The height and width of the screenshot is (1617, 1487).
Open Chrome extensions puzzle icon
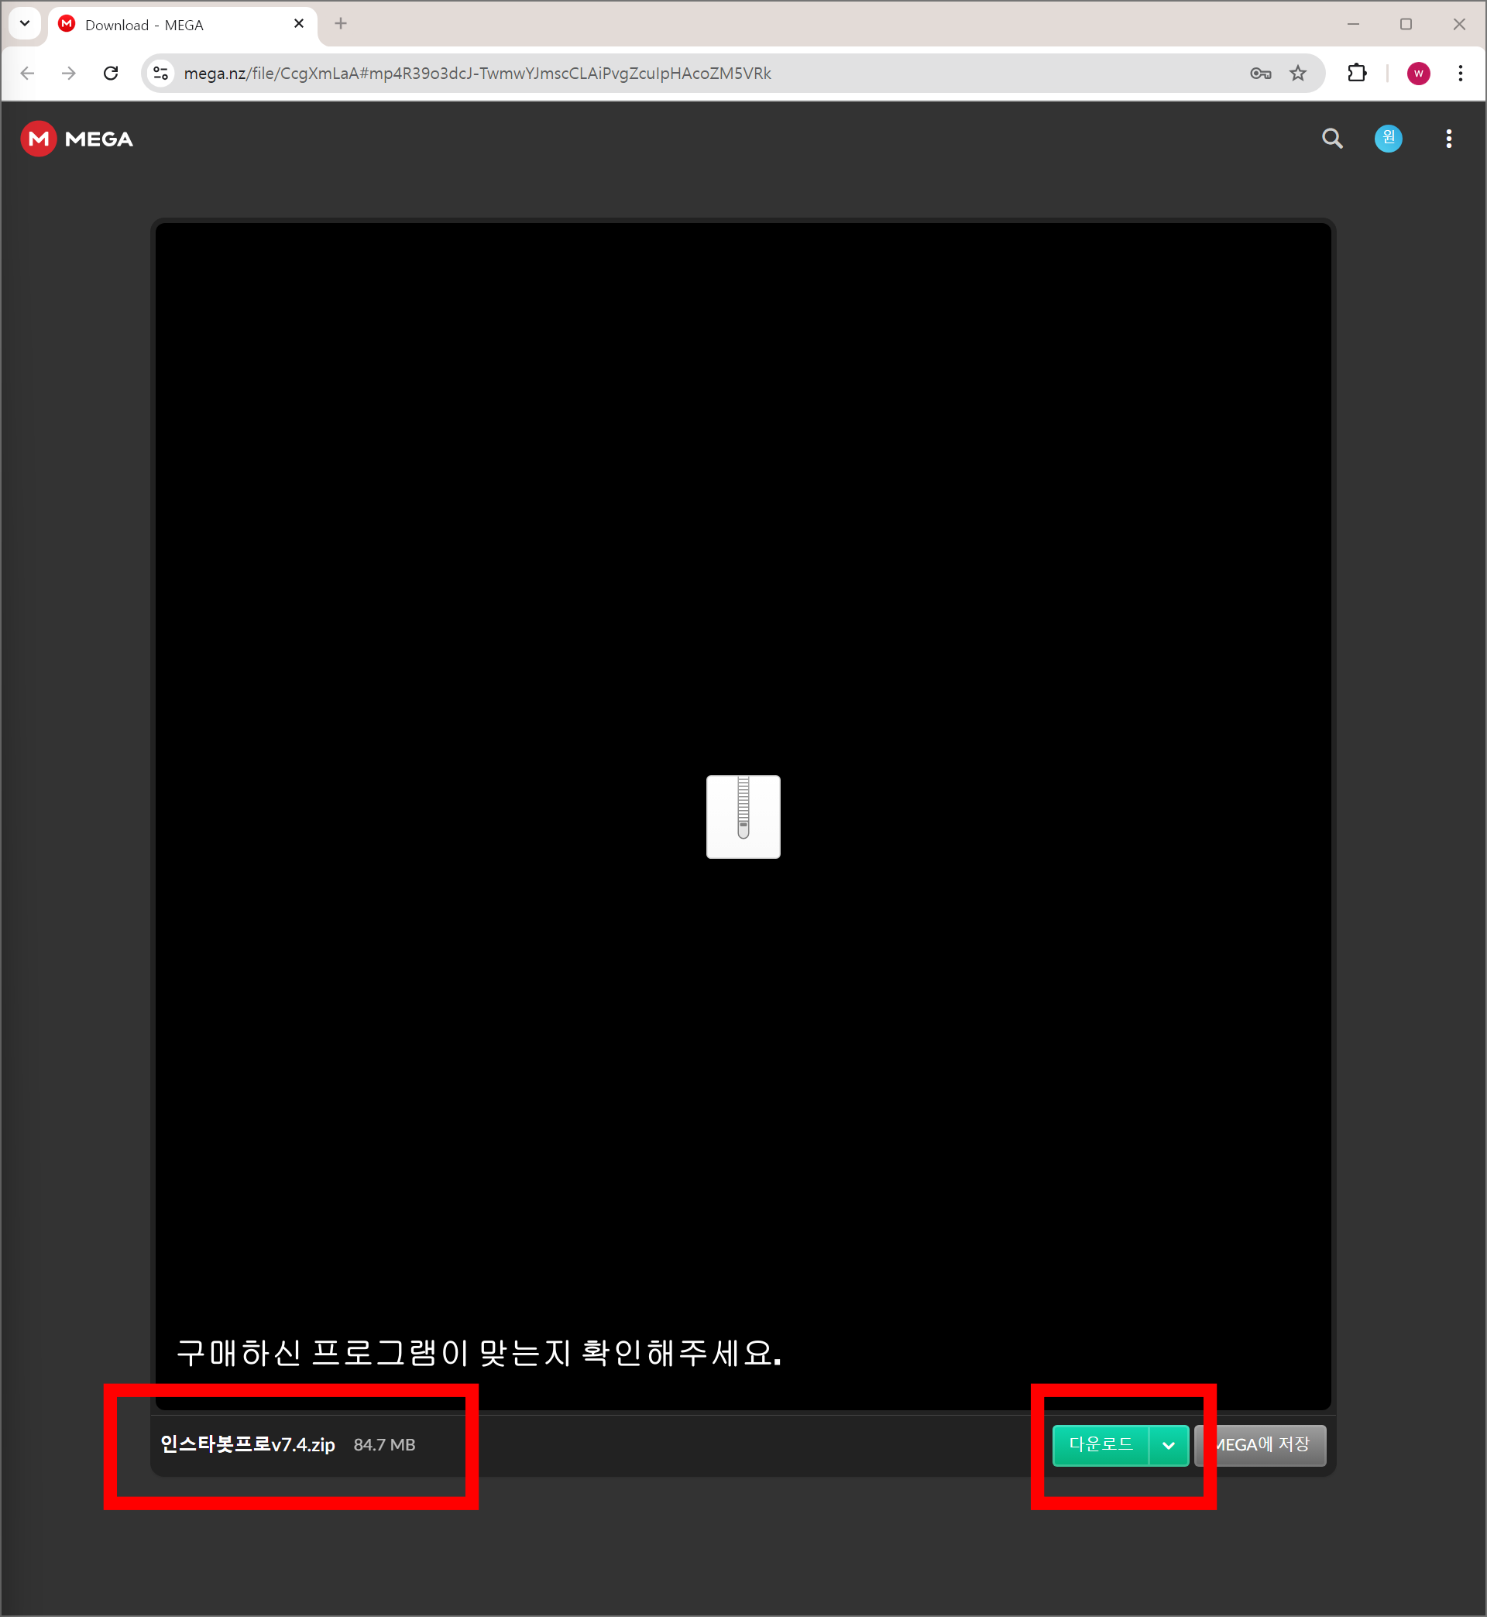(1357, 74)
